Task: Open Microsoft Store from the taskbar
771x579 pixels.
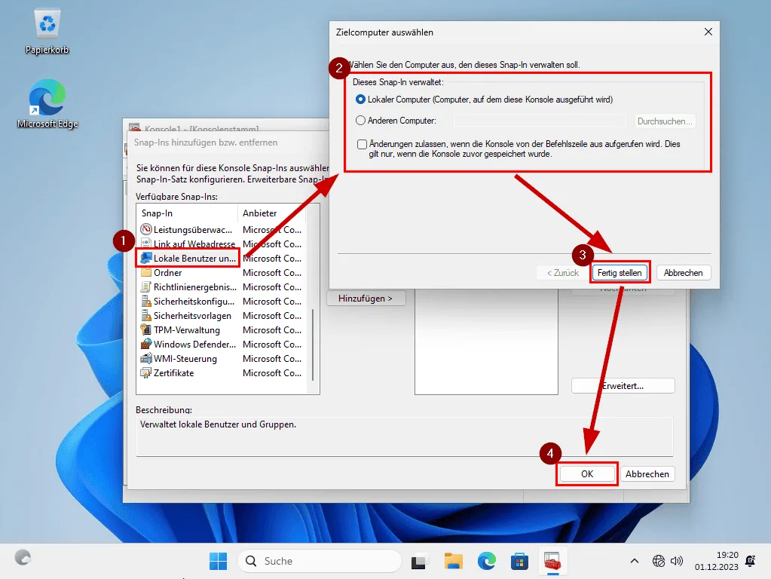Action: coord(519,561)
